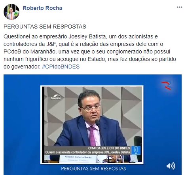Click the red R logo in video corner
The height and width of the screenshot is (175, 184).
coord(166,86)
